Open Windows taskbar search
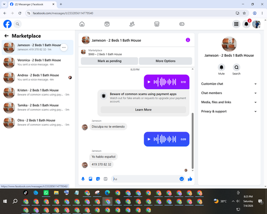This screenshot has width=267, height=214. pyautogui.click(x=15, y=201)
